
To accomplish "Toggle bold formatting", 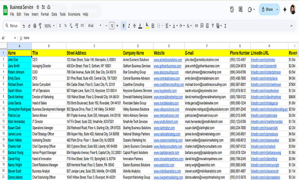I will [x=124, y=26].
